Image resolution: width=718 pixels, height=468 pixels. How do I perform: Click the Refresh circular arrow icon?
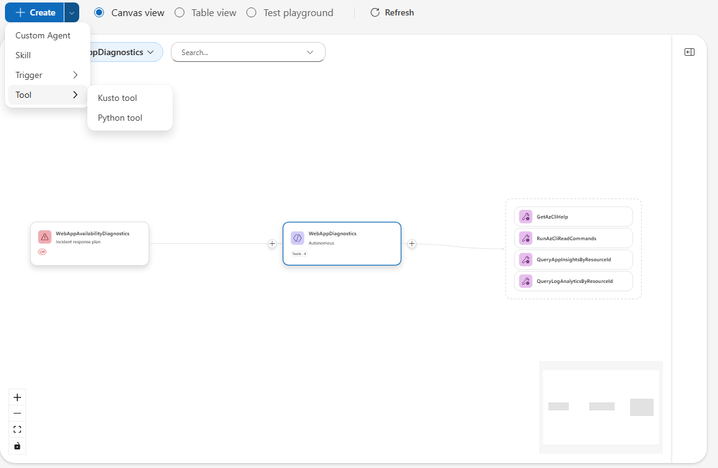click(375, 13)
